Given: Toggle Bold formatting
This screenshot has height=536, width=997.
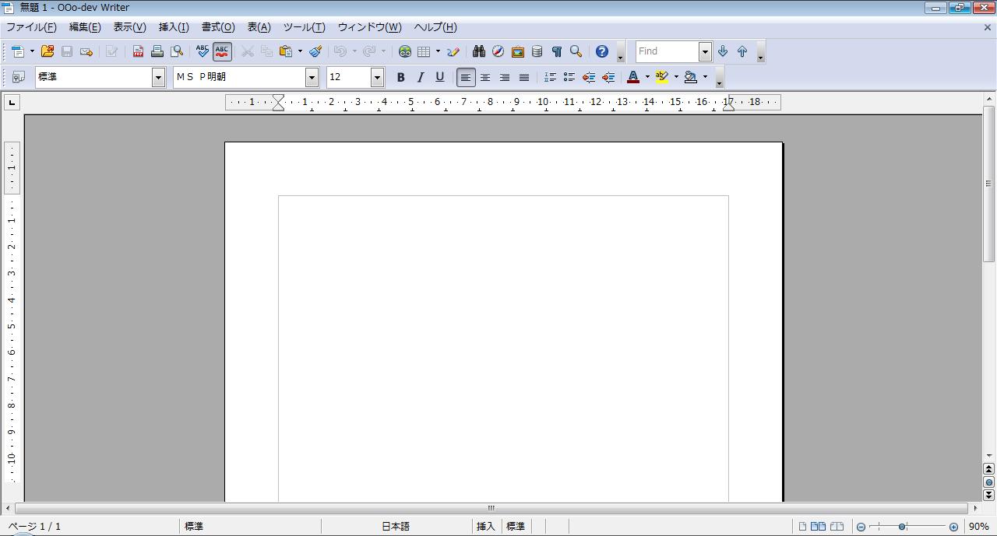Looking at the screenshot, I should click(400, 77).
